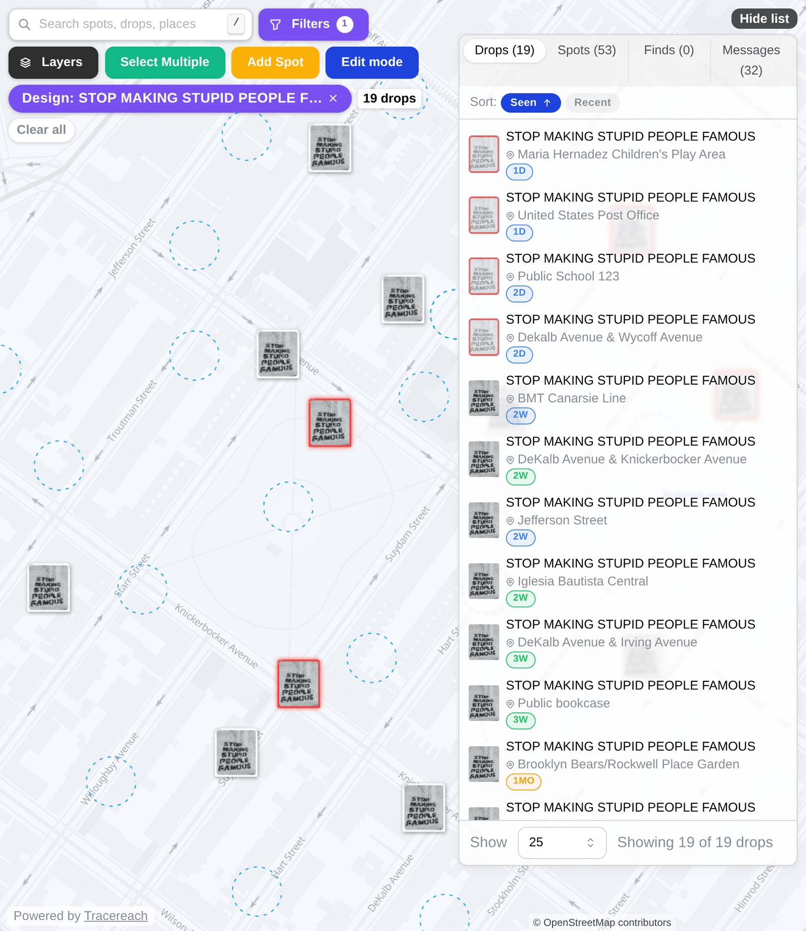Click the Seen sort ascending arrow icon
This screenshot has width=806, height=931.
pos(547,103)
